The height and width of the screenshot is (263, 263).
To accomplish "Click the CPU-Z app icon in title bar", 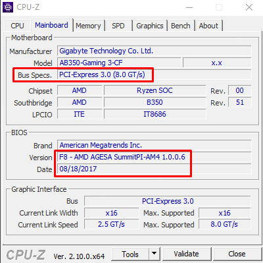I will pos(8,7).
